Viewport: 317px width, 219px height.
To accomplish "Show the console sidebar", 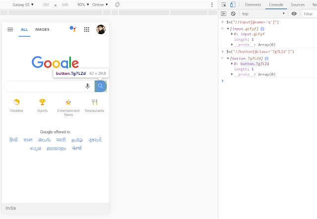I will point(223,14).
